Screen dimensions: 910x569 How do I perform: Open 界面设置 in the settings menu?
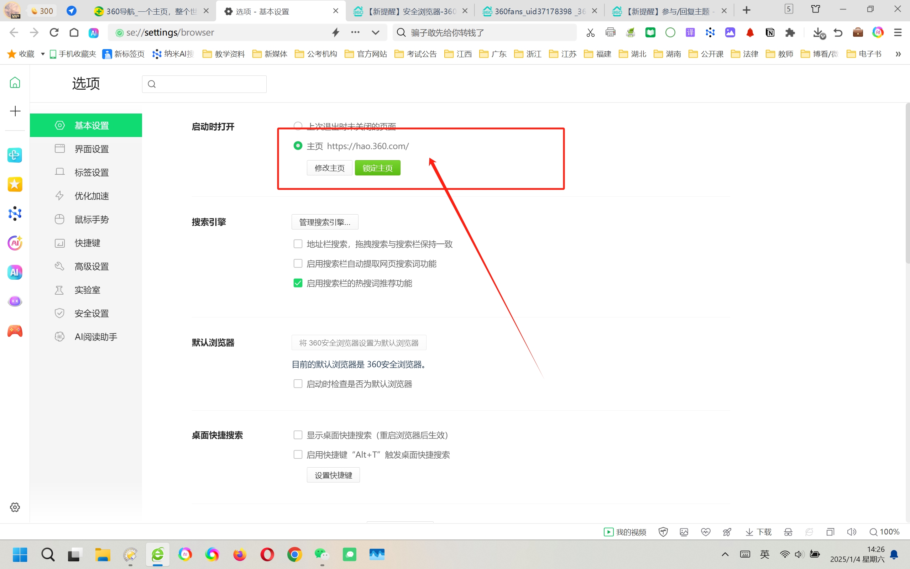(86, 149)
